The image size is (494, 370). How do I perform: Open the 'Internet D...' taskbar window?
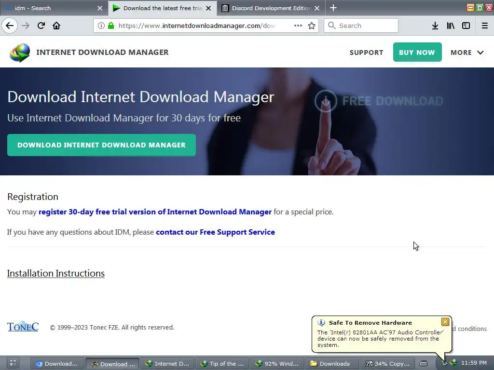click(167, 364)
